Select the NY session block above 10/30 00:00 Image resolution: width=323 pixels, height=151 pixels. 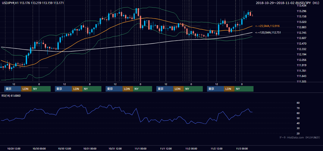coord(41,89)
